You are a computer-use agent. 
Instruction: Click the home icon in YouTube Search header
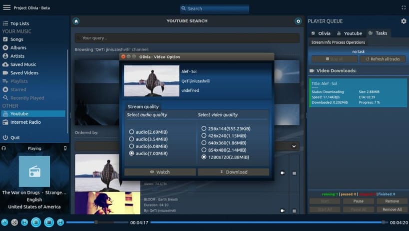76,21
